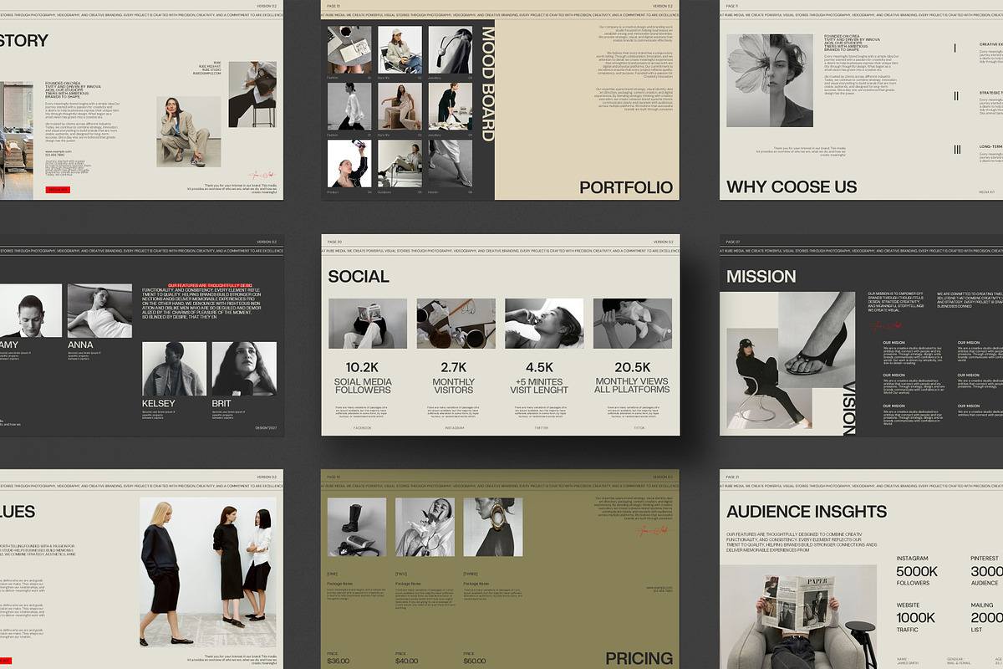Select the $36.00 price
The image size is (1003, 669).
(x=339, y=661)
